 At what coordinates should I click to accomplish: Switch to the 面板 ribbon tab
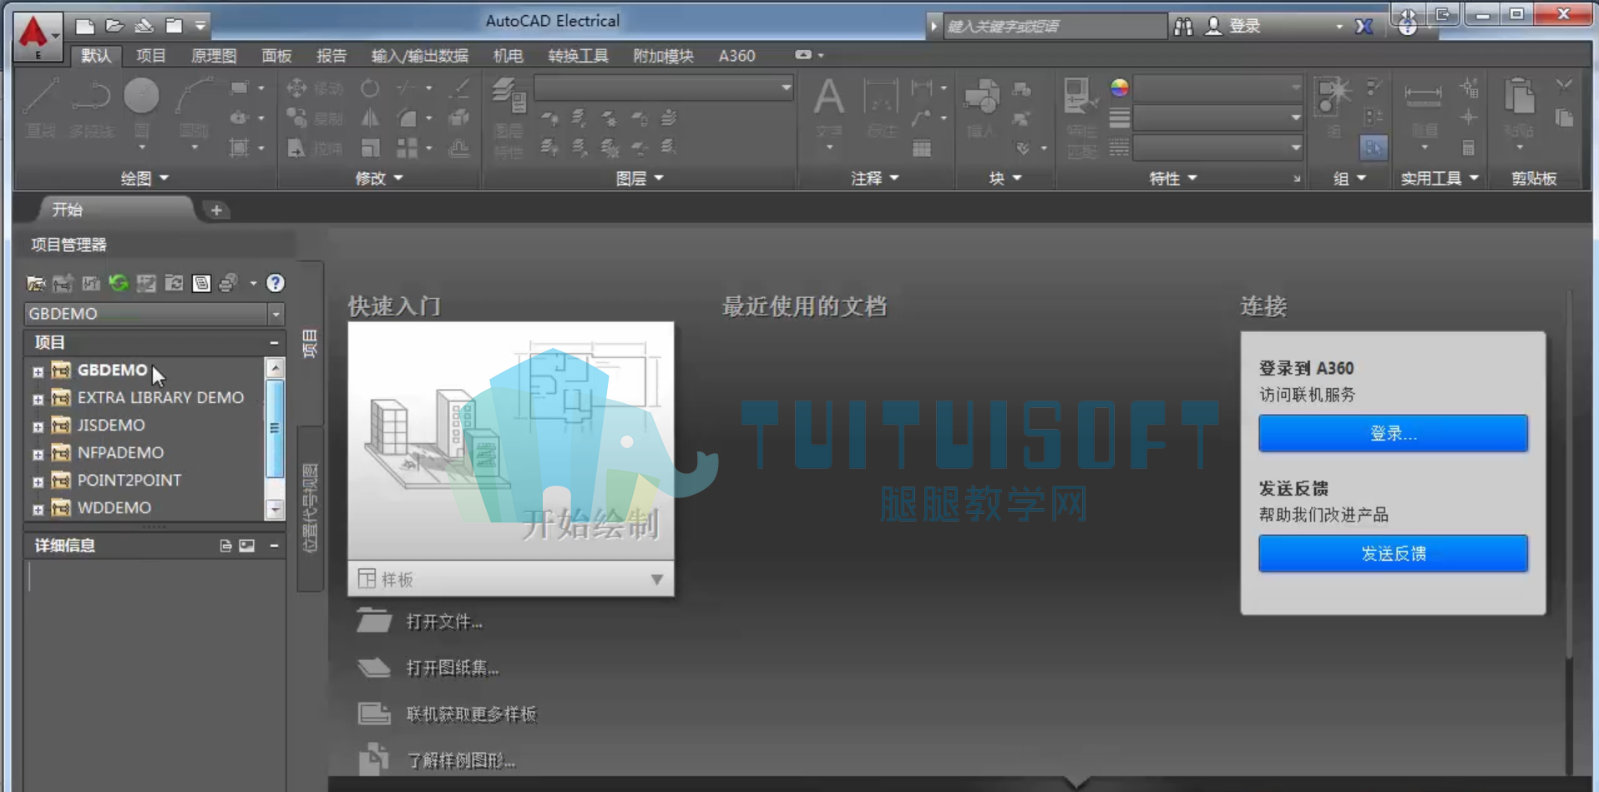[x=276, y=56]
